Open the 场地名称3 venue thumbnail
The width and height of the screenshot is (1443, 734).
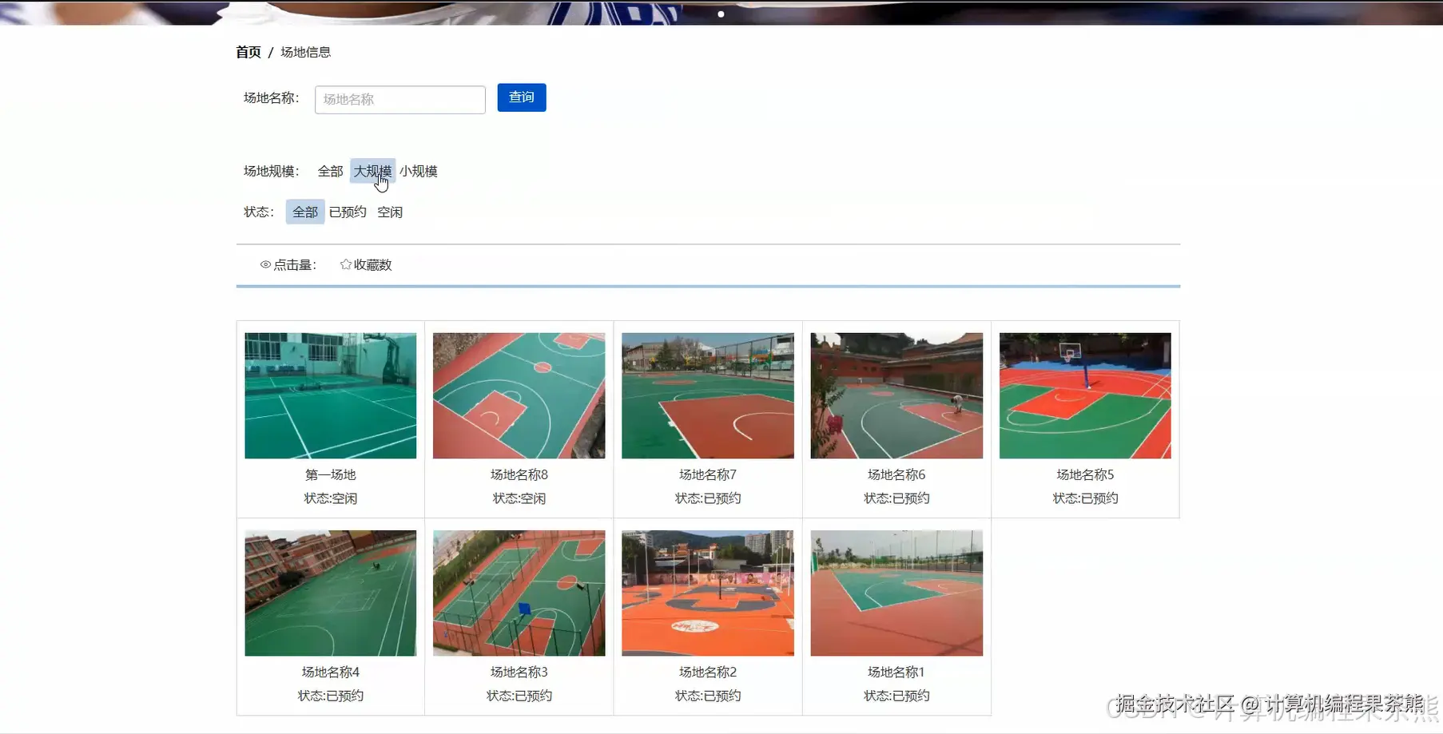[519, 592]
